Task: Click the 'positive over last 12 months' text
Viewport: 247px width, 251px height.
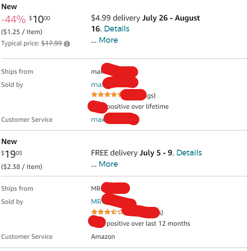Action: (148, 223)
